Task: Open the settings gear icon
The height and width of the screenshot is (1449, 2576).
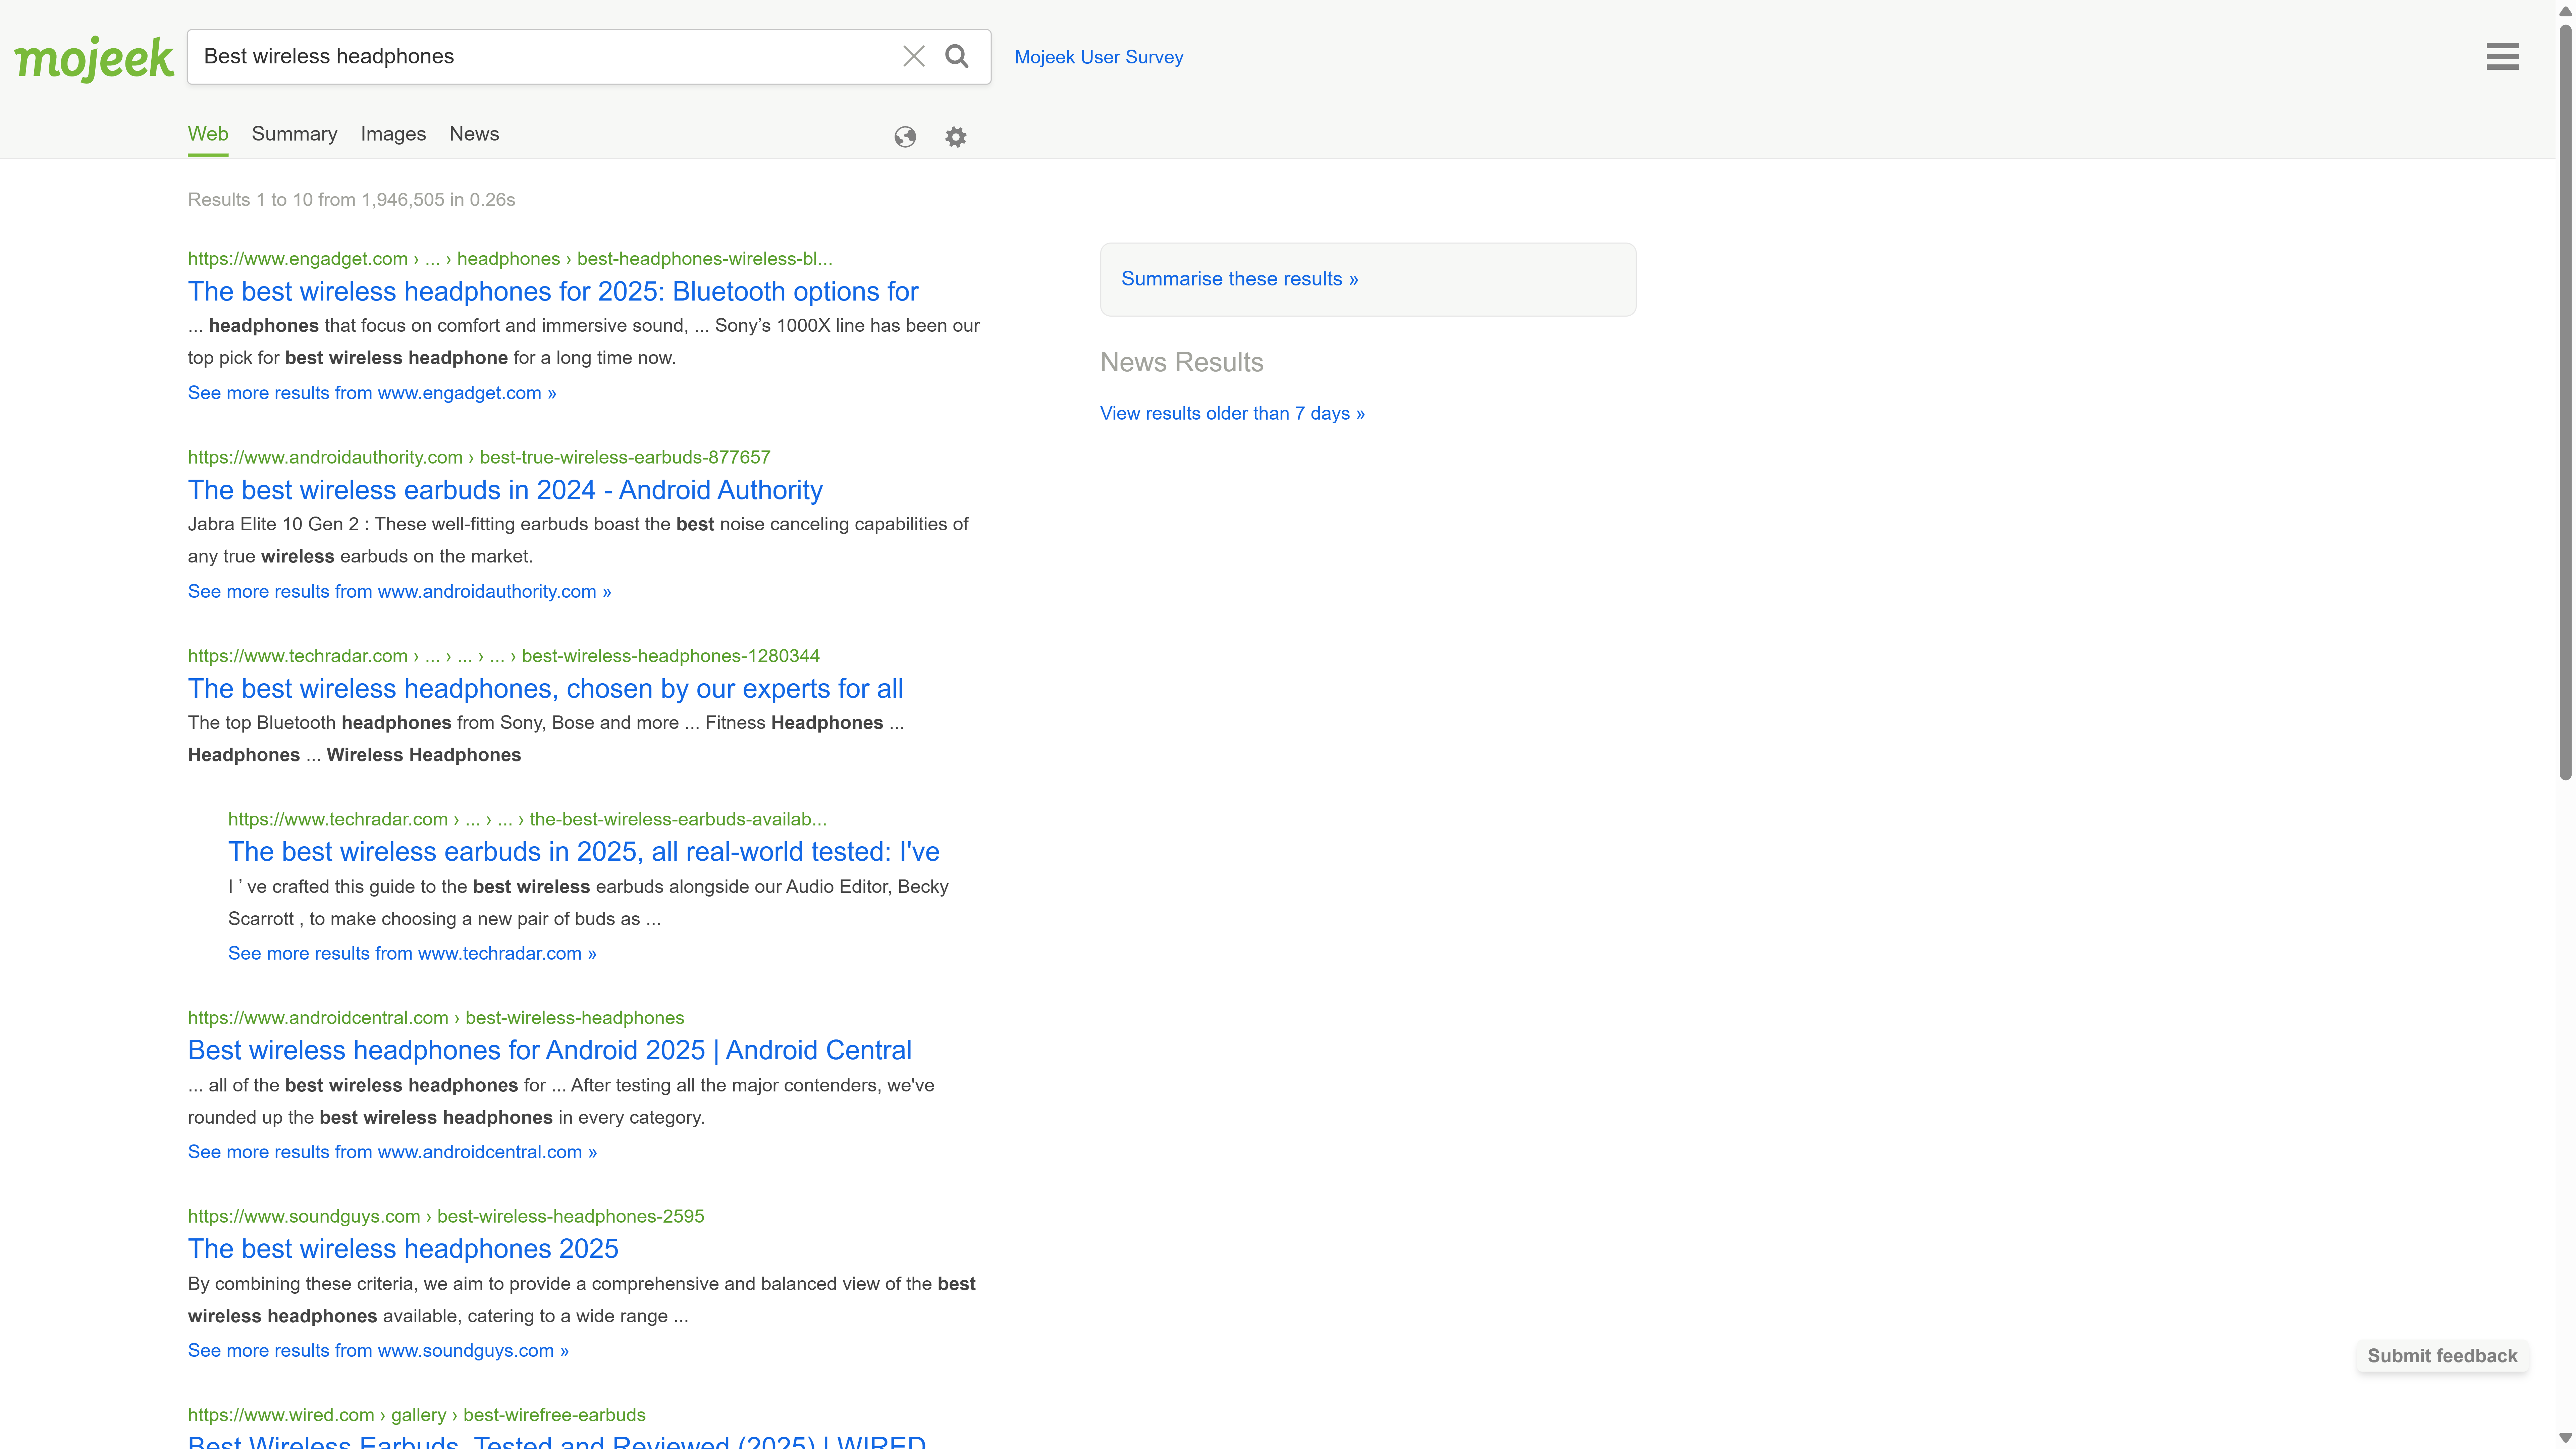Action: (x=956, y=137)
